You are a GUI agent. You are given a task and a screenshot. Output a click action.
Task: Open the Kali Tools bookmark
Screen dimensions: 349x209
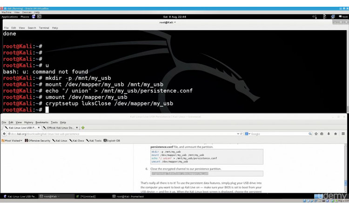(x=94, y=141)
